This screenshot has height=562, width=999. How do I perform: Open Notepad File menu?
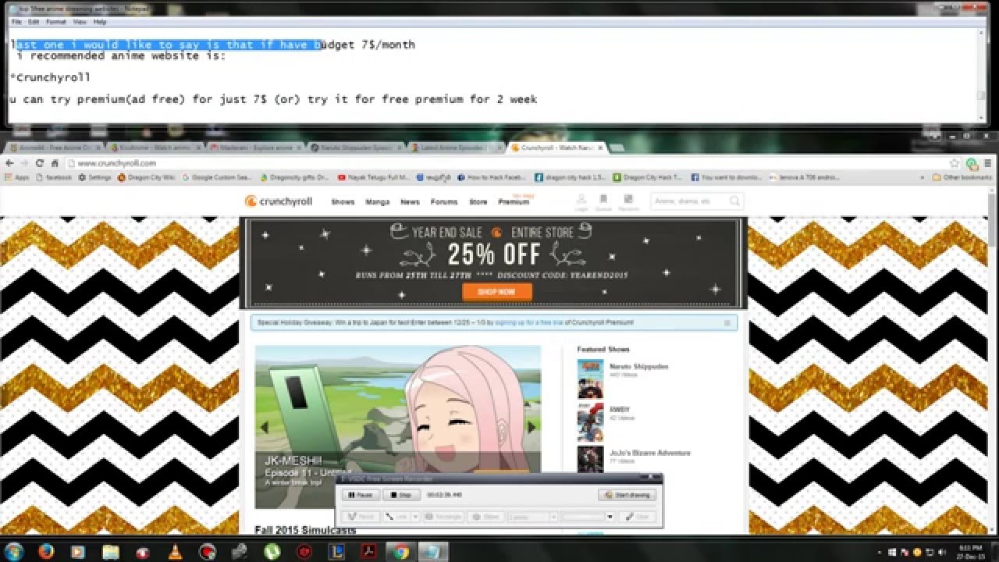coord(16,22)
